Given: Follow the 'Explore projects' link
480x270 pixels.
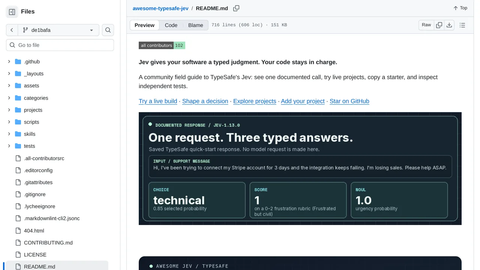Looking at the screenshot, I should pos(255,101).
